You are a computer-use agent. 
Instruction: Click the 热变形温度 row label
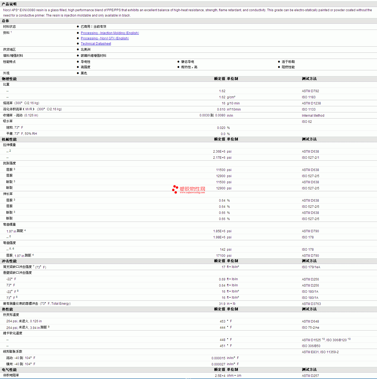tap(11, 315)
